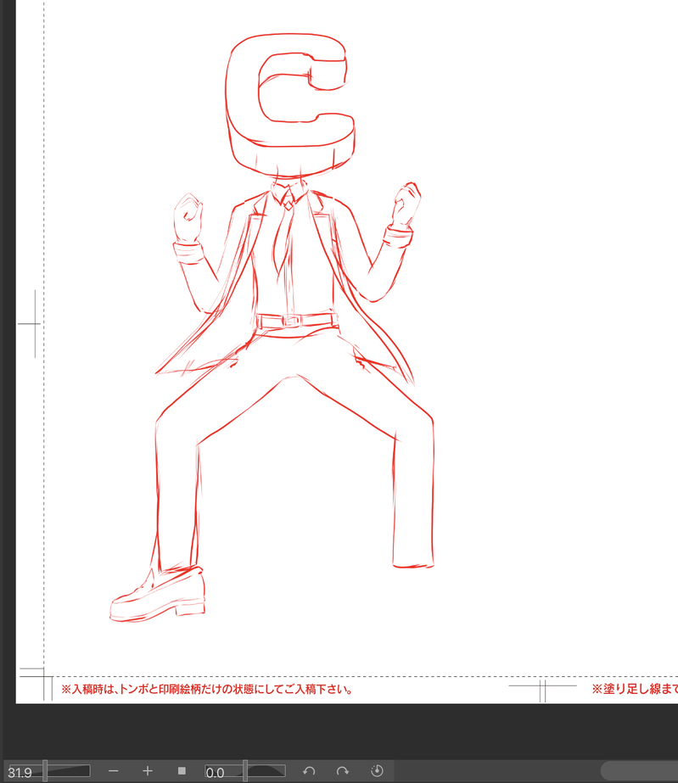The height and width of the screenshot is (783, 678).
Task: Click the zoom out minus icon
Action: tap(114, 771)
